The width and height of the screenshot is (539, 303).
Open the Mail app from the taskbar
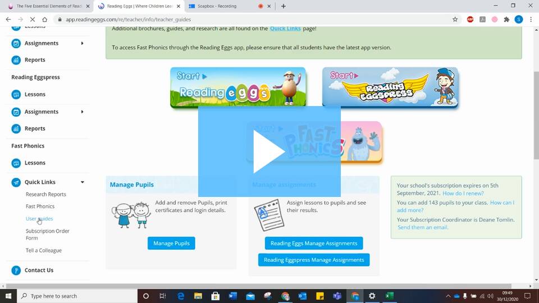pos(250,296)
